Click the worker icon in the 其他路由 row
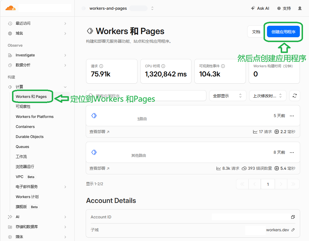The width and height of the screenshot is (309, 241). [x=94, y=152]
